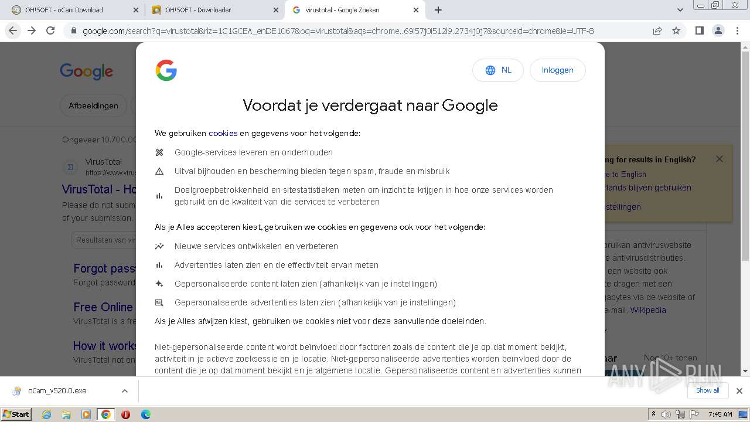Open downloaded file oCam_v520.0.exe
Viewport: 750px width, 422px height.
57,391
